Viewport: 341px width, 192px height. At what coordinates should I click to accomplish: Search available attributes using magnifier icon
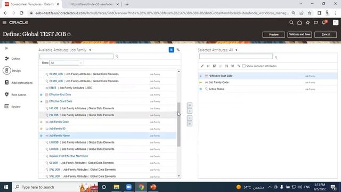pos(117,57)
